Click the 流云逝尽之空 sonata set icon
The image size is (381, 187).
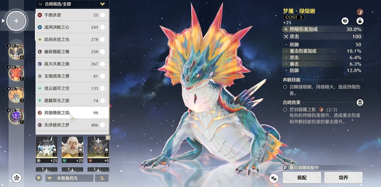pyautogui.click(x=40, y=88)
